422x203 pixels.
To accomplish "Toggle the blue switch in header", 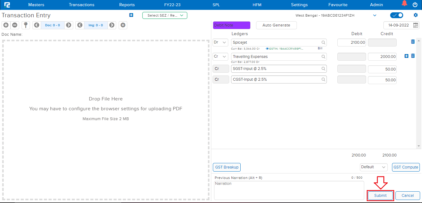I will (397, 15).
